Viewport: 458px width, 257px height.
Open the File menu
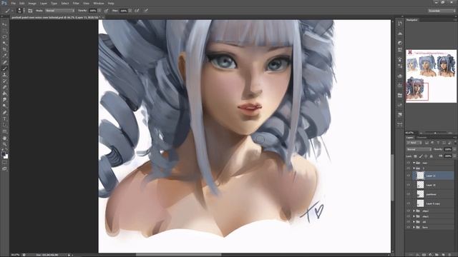pos(13,3)
